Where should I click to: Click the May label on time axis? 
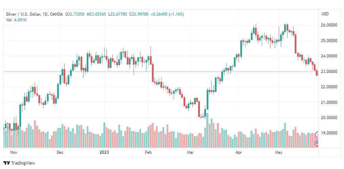pos(279,152)
